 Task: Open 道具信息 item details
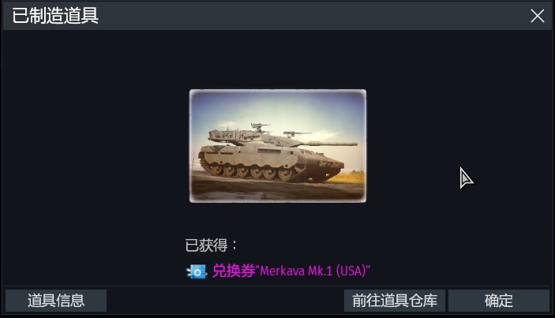(x=56, y=301)
